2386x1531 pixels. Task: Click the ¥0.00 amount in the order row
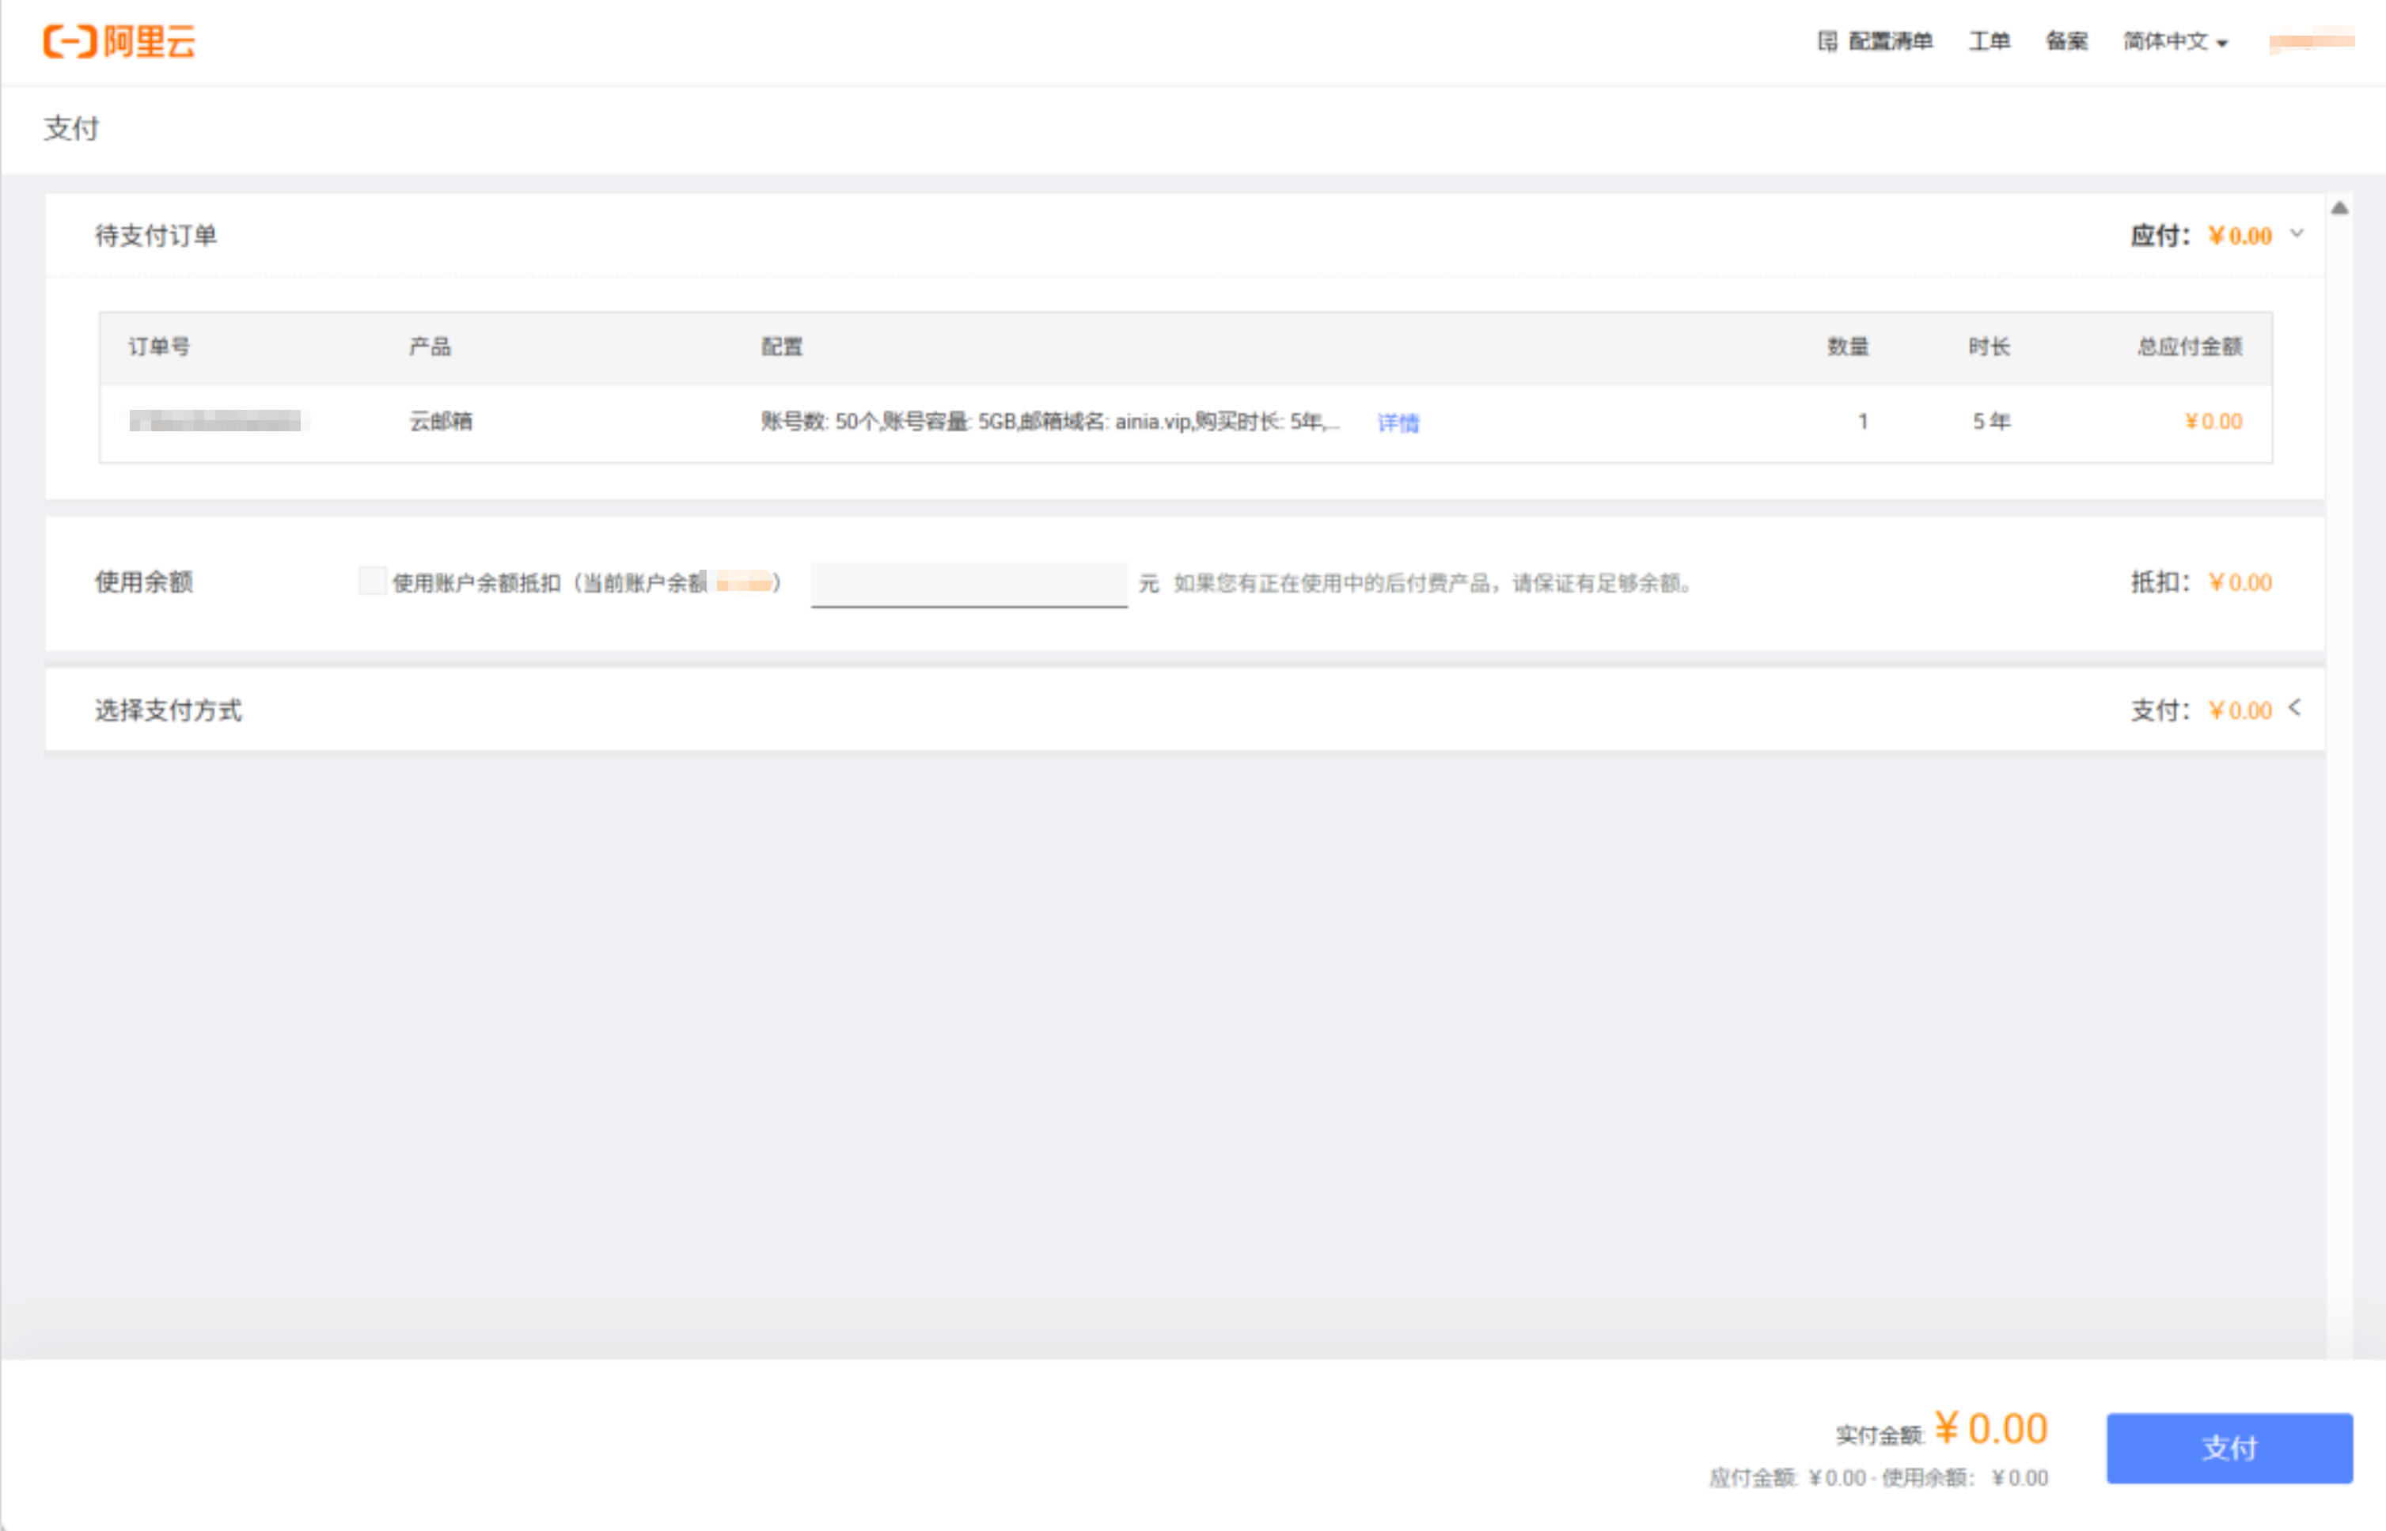point(2213,422)
